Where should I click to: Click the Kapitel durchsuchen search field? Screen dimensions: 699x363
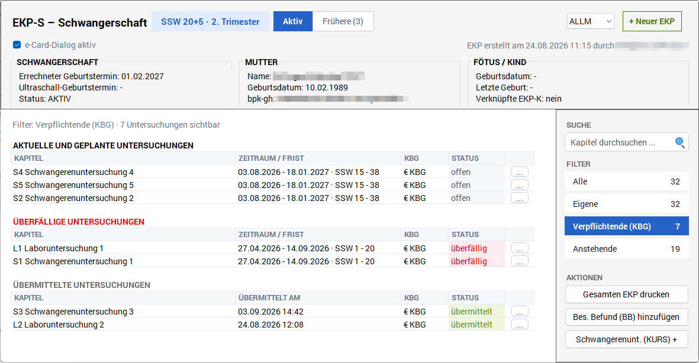[x=626, y=142]
